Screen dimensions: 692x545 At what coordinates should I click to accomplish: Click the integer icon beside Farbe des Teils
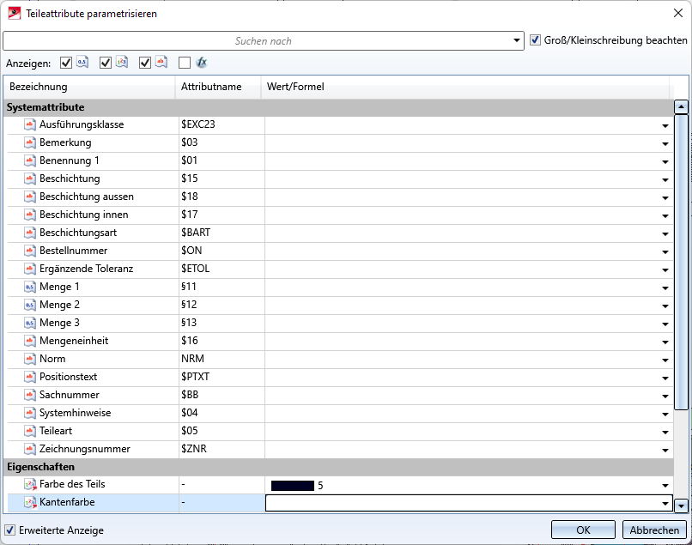[x=30, y=485]
